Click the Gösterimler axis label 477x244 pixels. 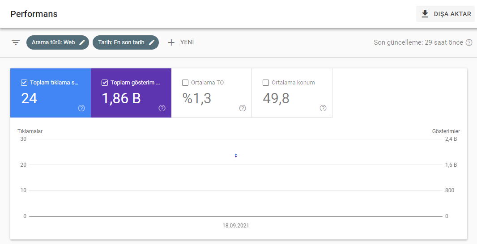pos(446,131)
